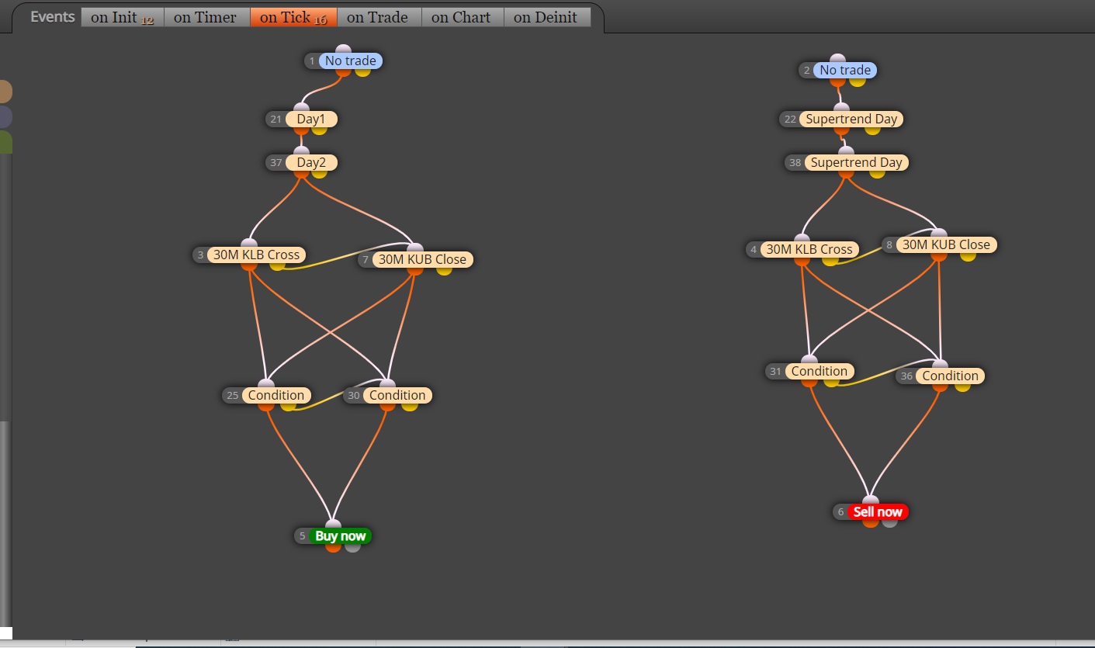Open the on Timer tab
This screenshot has width=1095, height=648.
[206, 17]
